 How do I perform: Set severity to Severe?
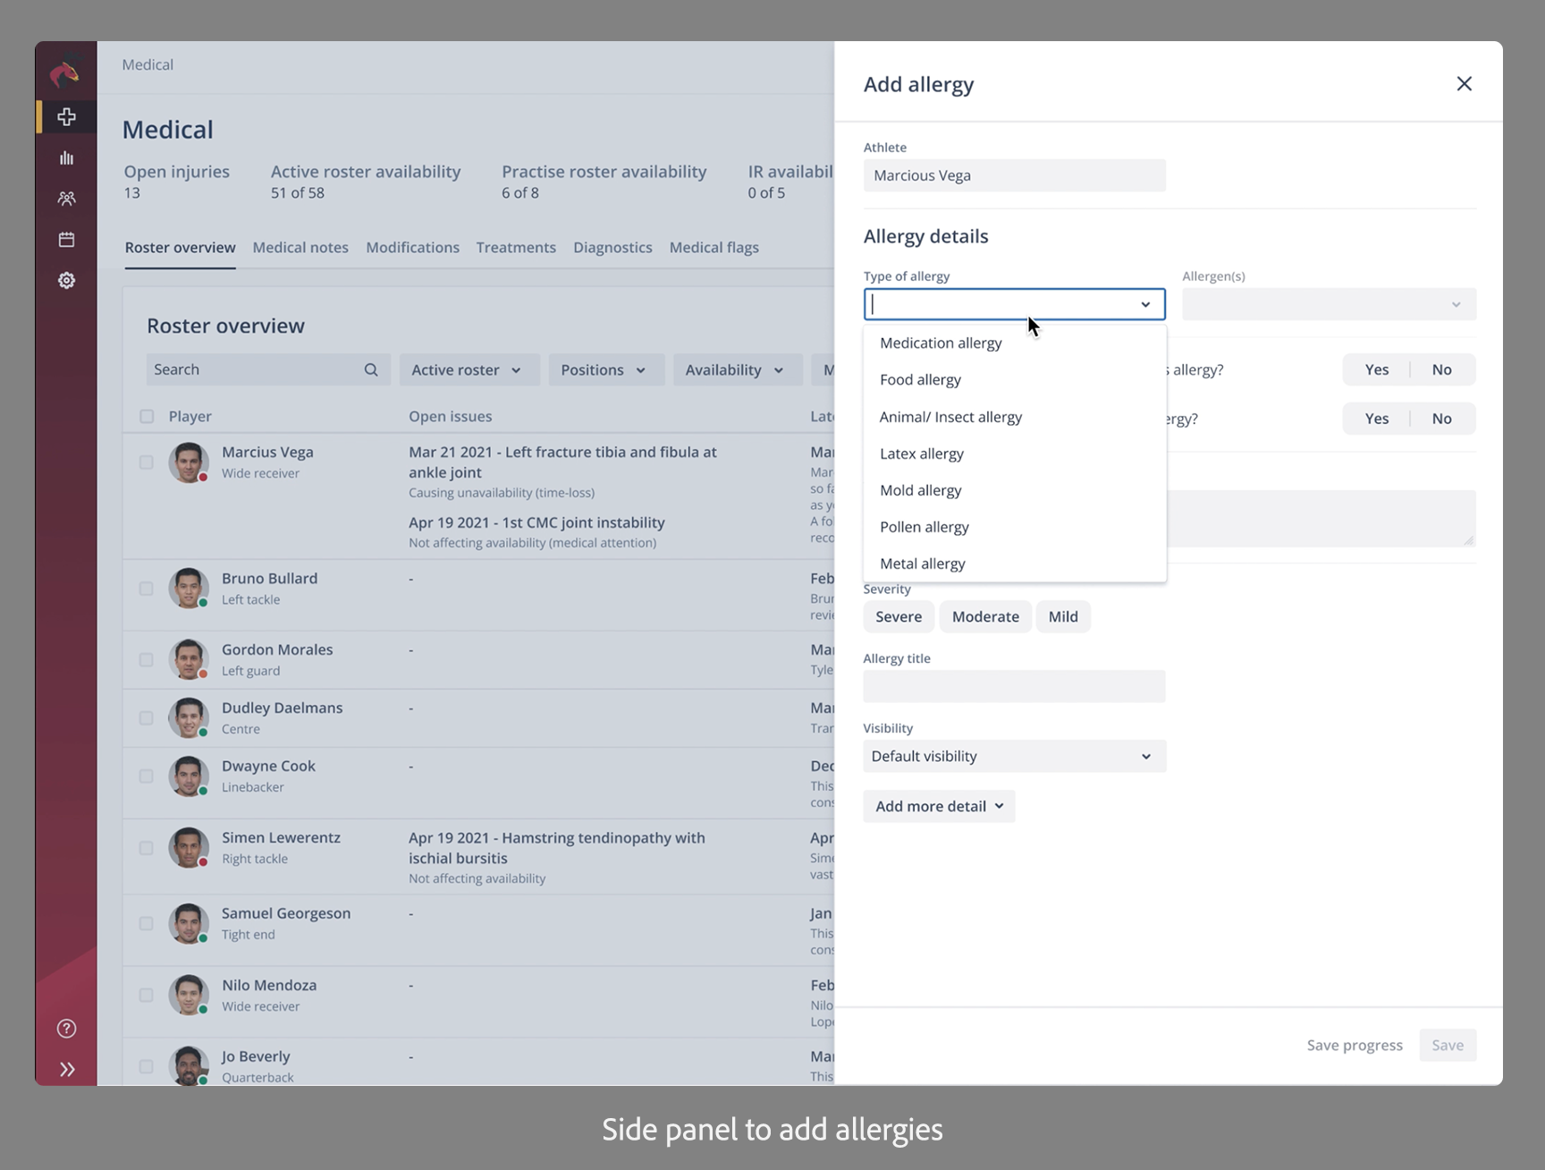point(899,616)
